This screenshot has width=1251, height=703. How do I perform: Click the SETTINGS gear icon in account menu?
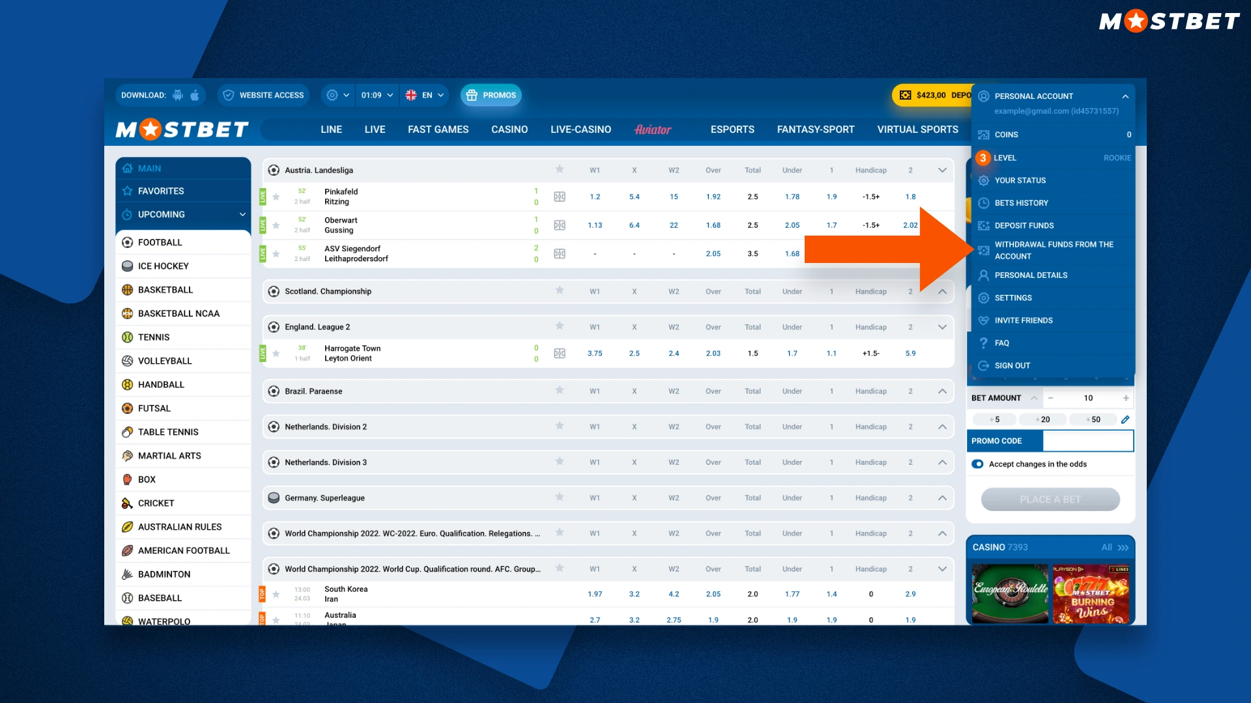984,298
